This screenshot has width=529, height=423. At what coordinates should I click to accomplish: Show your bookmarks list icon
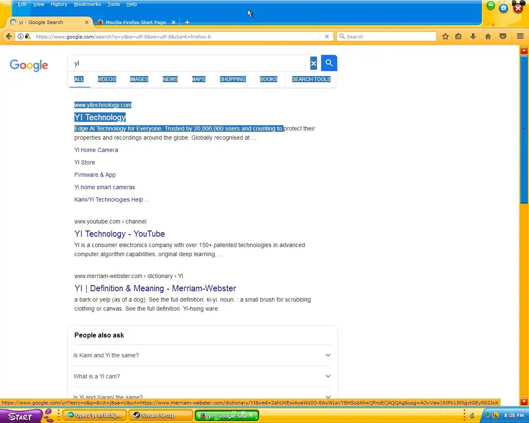click(x=458, y=36)
